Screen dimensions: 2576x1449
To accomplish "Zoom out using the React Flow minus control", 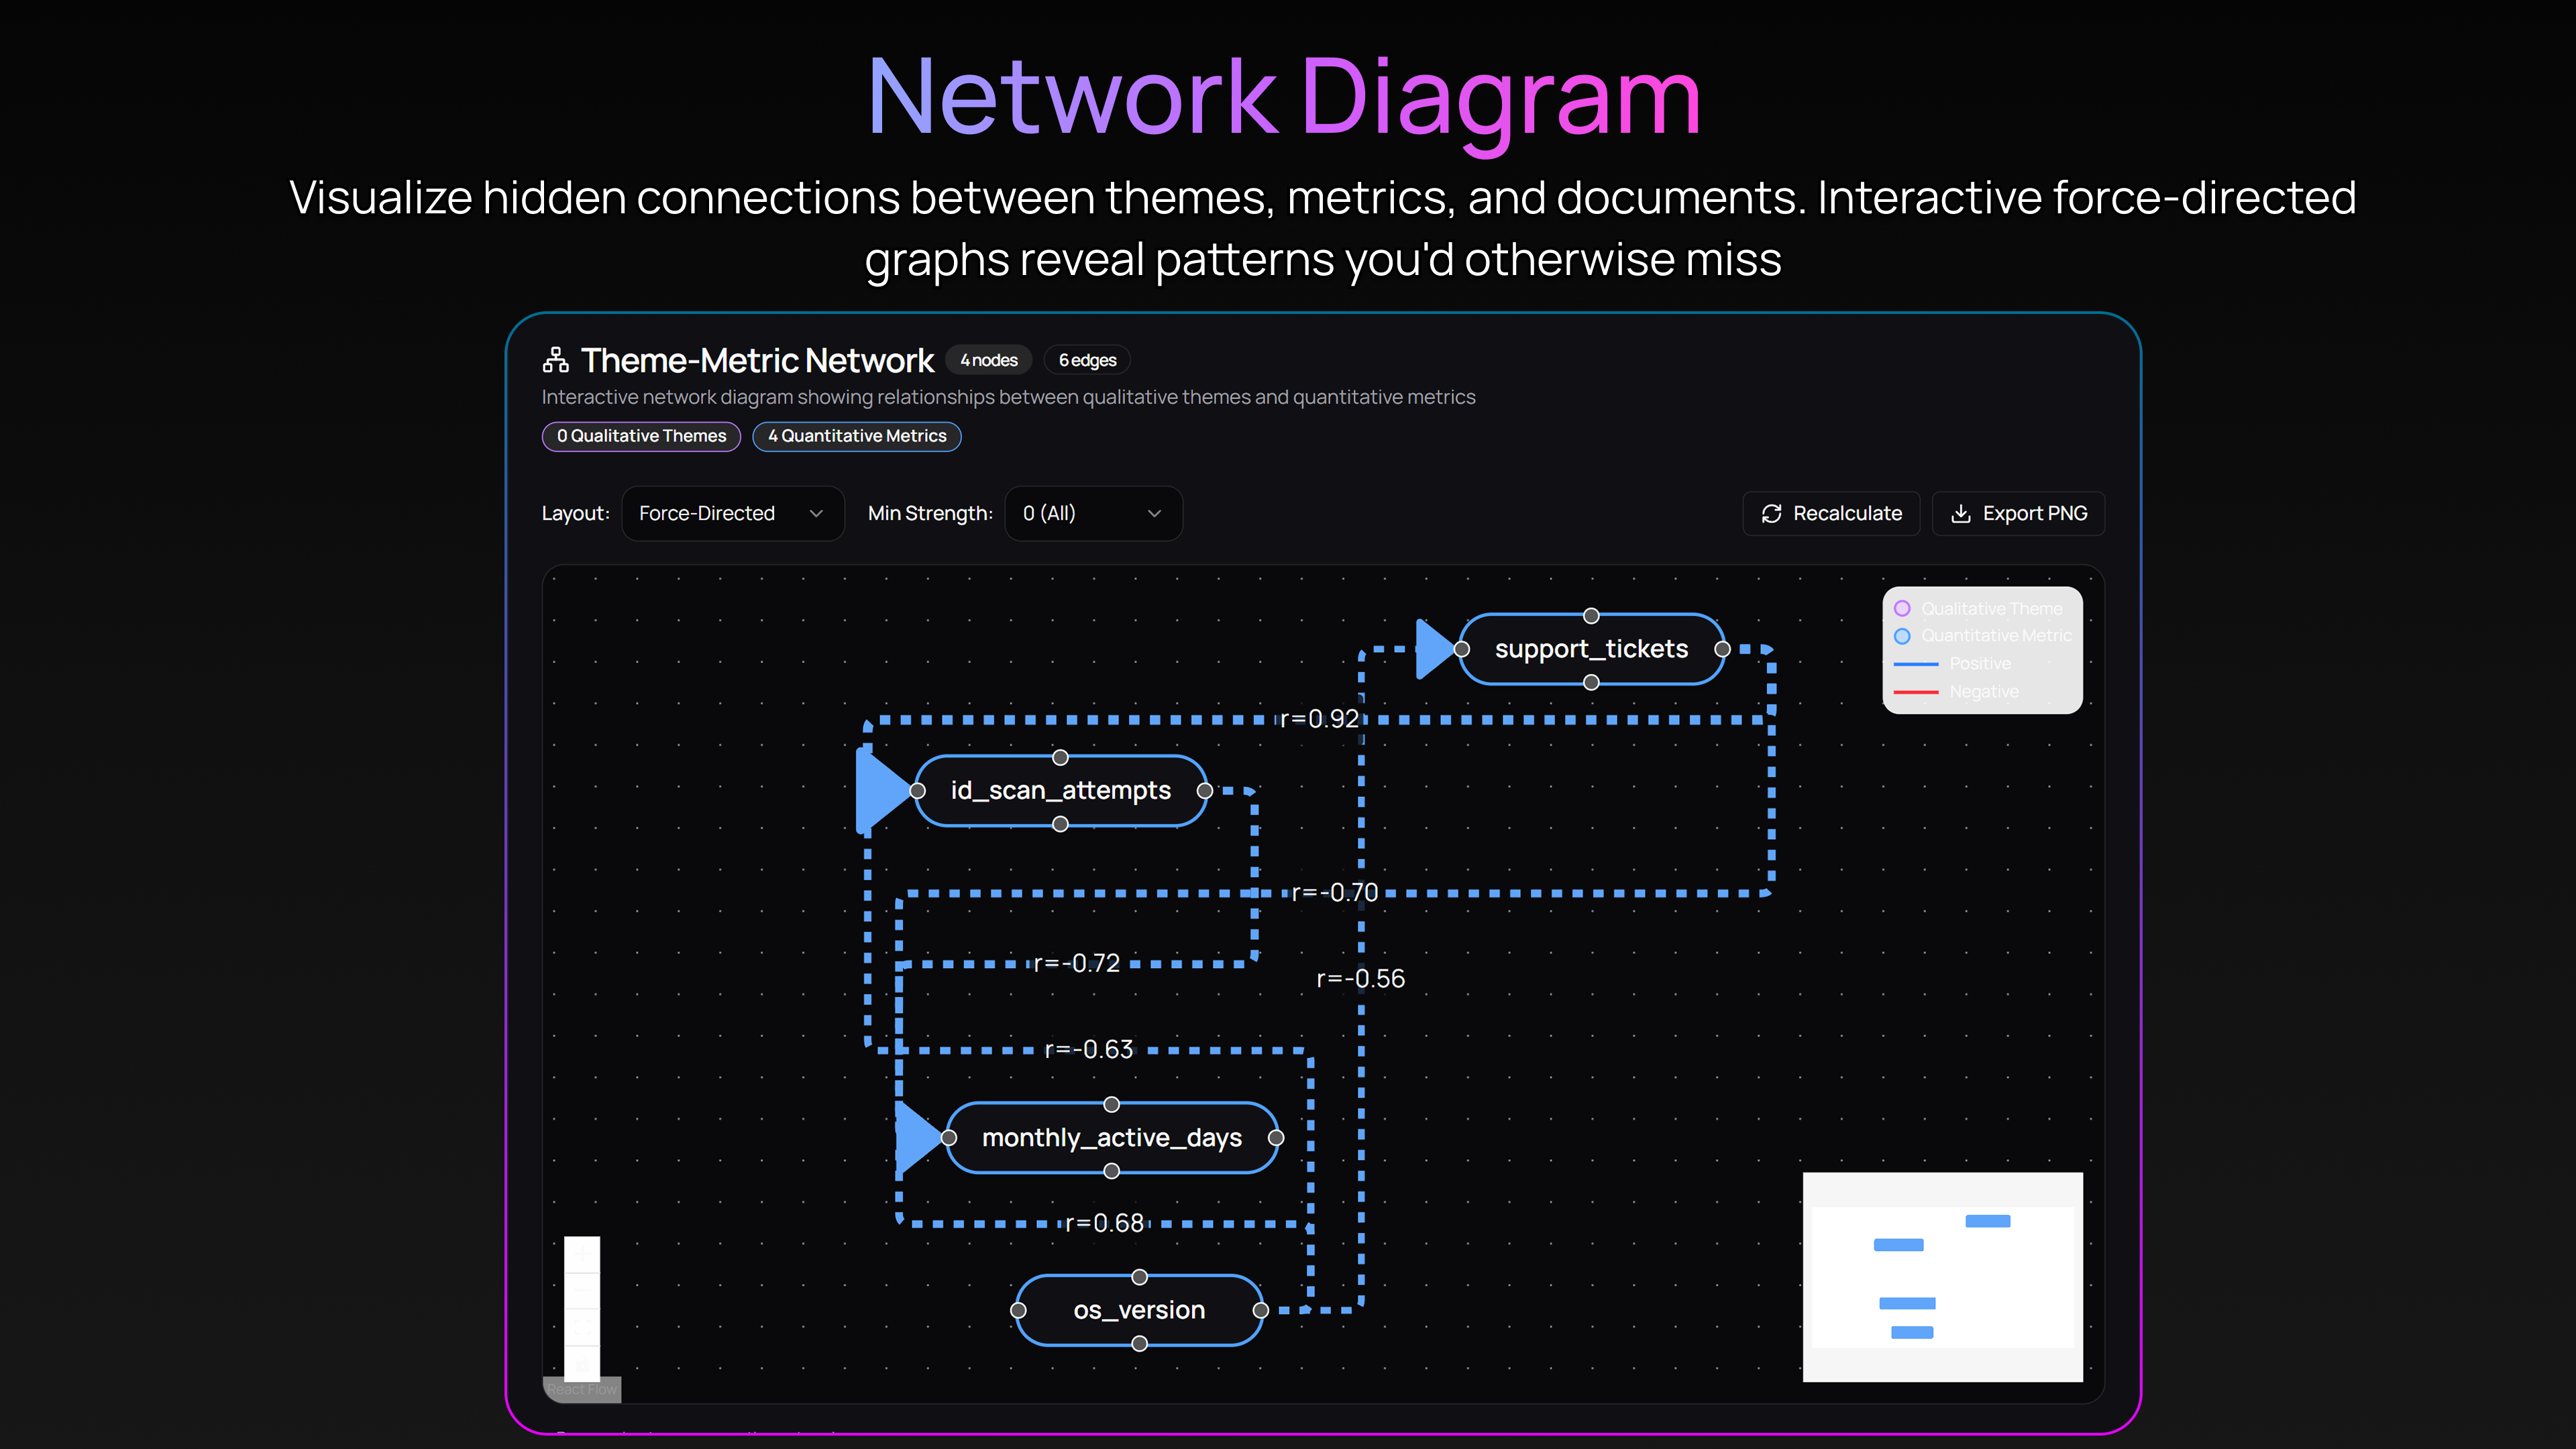I will (x=583, y=1291).
